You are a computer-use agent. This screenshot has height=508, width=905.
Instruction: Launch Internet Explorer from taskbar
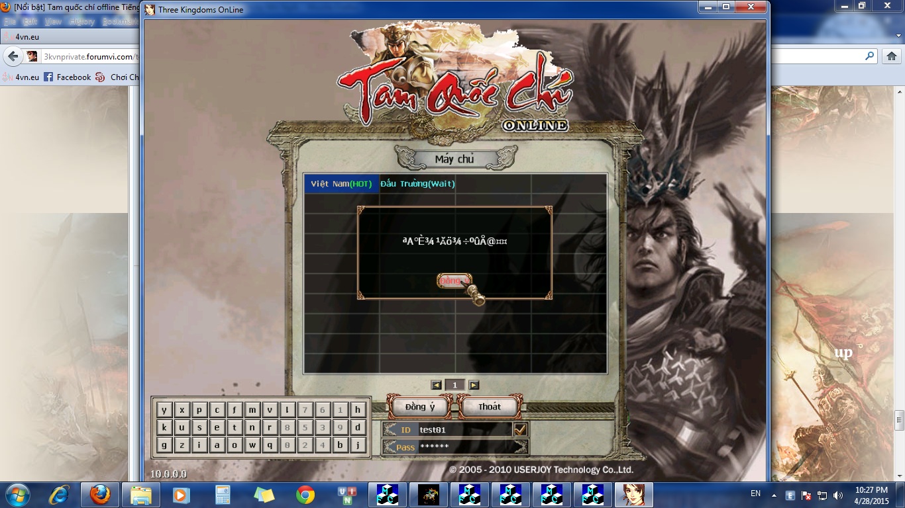[x=59, y=495]
